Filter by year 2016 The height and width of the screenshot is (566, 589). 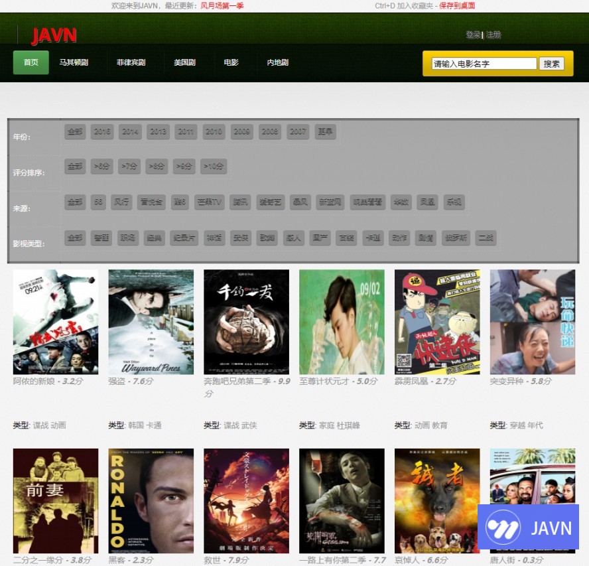pos(102,131)
